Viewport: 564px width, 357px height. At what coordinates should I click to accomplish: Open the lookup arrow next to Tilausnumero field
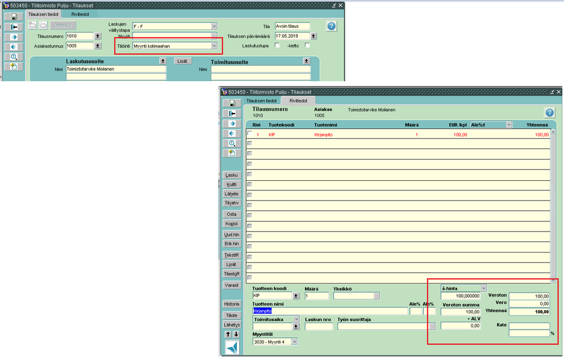coord(98,36)
